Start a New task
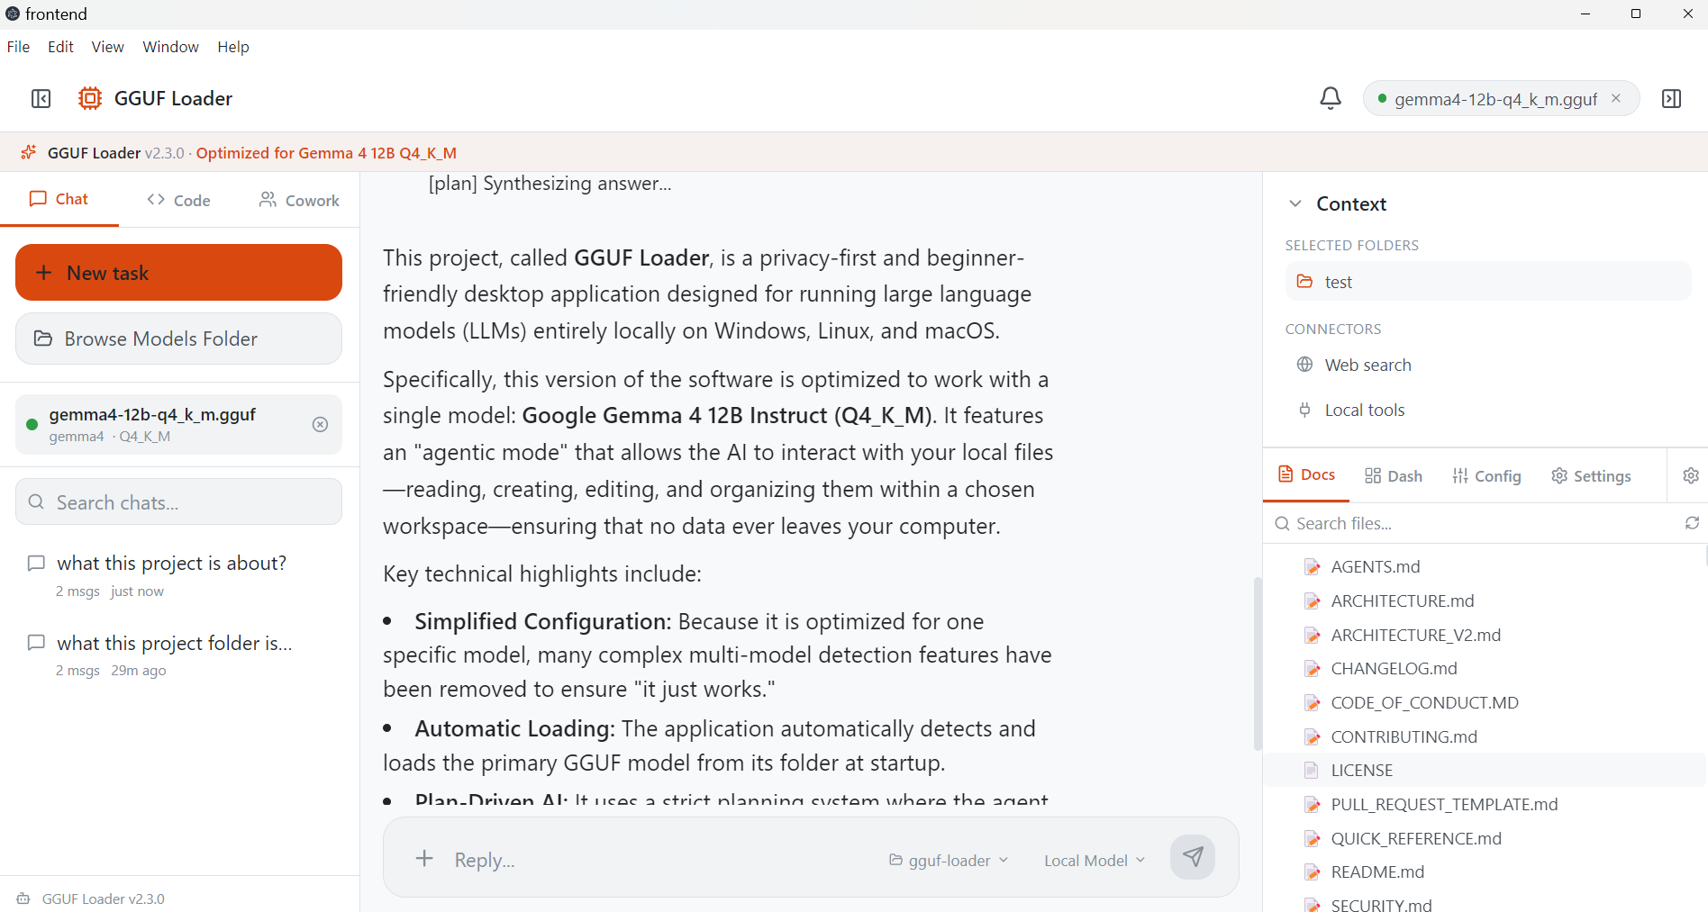This screenshot has width=1708, height=912. (178, 273)
